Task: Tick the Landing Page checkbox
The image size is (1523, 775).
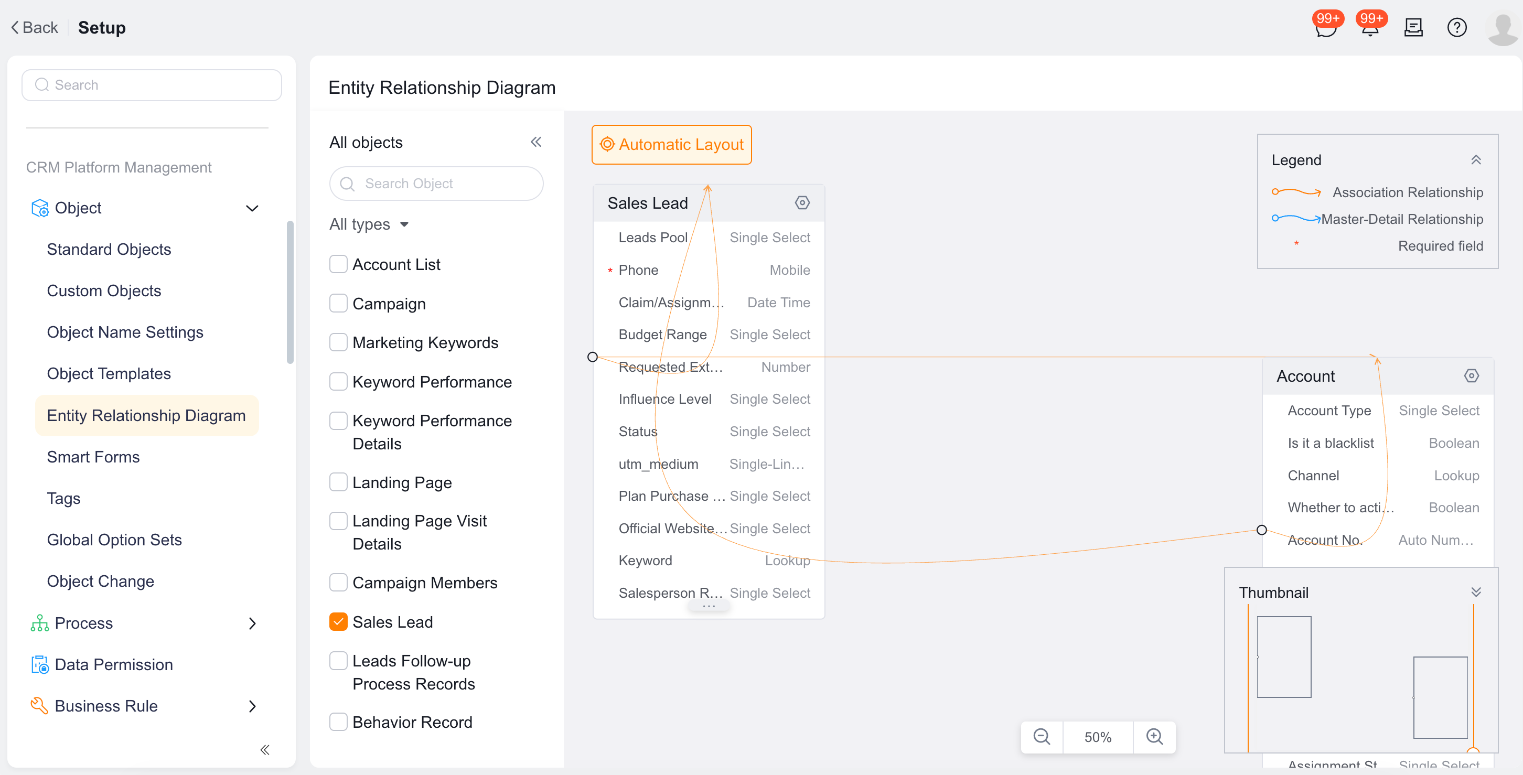Action: 338,482
